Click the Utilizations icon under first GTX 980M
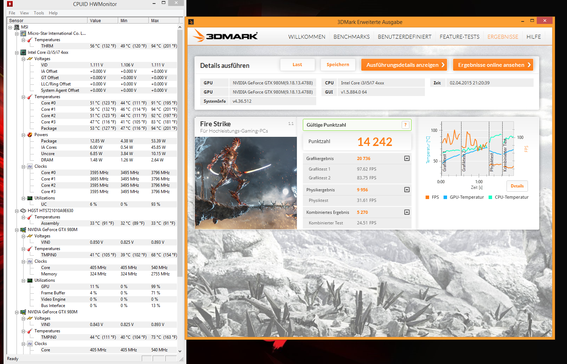This screenshot has height=364, width=567. point(30,280)
